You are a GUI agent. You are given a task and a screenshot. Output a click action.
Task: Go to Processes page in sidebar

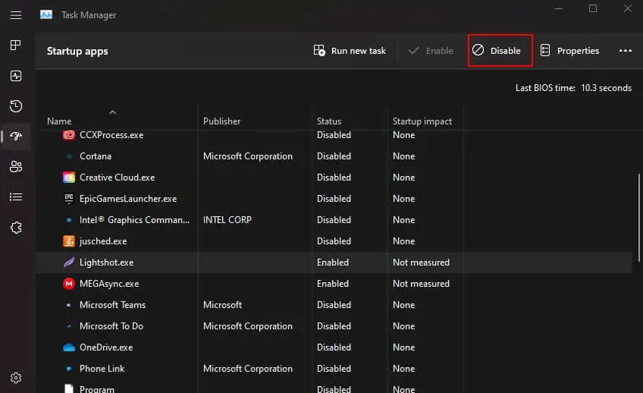(16, 45)
